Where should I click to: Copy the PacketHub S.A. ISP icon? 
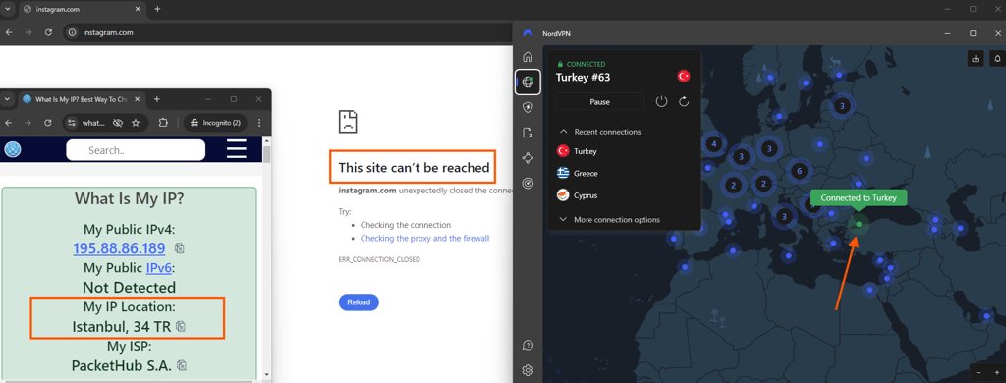pos(182,365)
